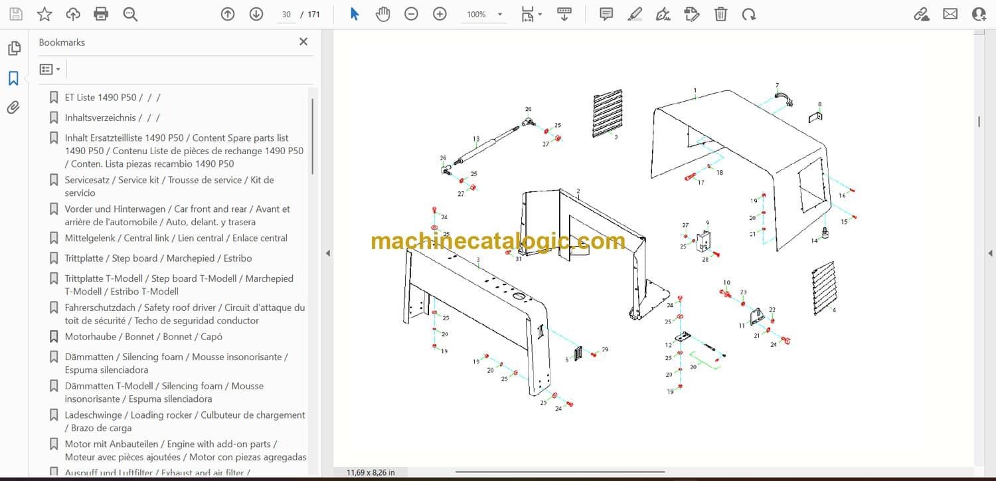Open the Attachments paperclip panel
This screenshot has width=996, height=481.
(13, 108)
